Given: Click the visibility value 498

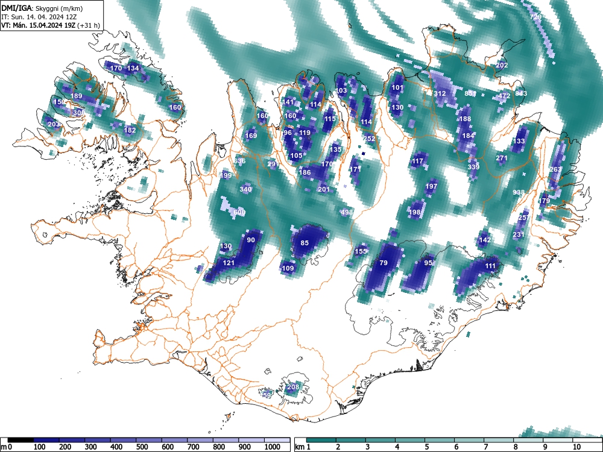Looking at the screenshot, I should click(x=347, y=212).
